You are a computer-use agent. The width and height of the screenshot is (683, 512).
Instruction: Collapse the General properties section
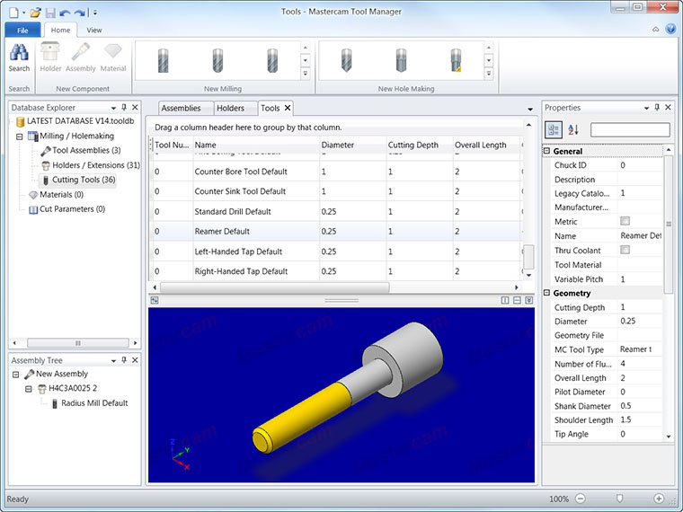click(547, 151)
